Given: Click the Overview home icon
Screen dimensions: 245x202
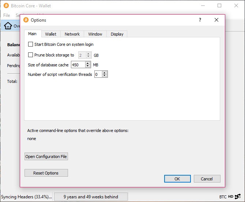Looking at the screenshot, I should (x=8, y=26).
